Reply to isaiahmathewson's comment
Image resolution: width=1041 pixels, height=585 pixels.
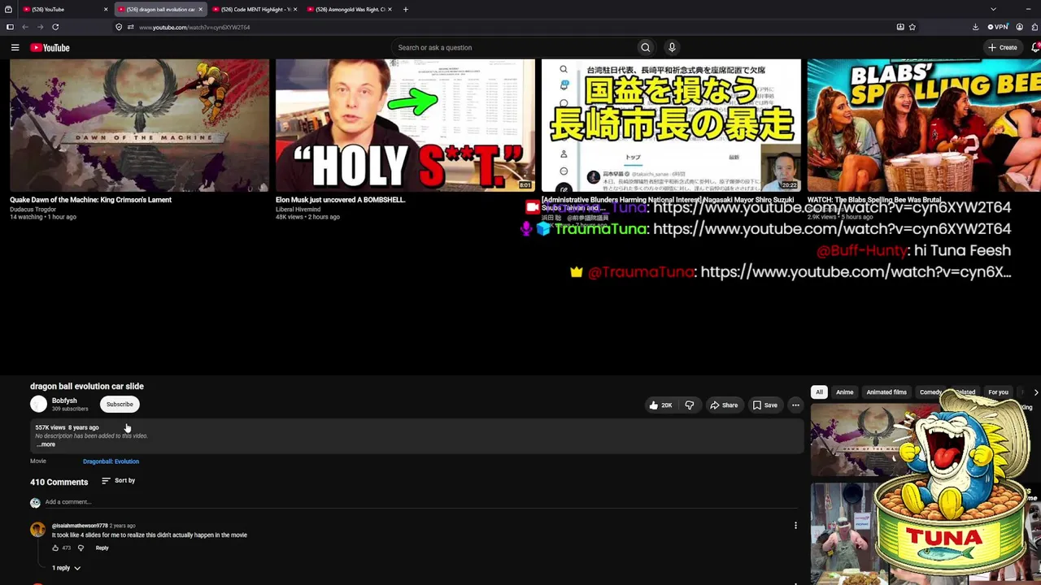102,548
